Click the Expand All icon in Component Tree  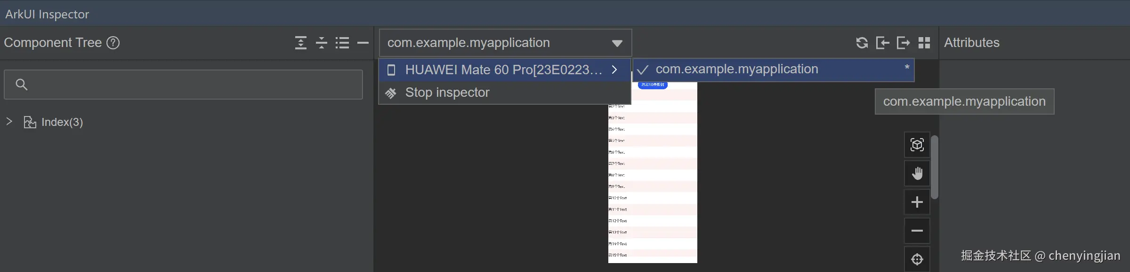point(300,43)
